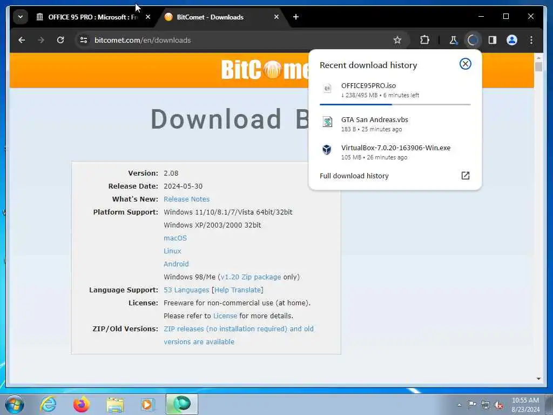
Task: Click the page vertical scrollbar thumb
Action: coord(538,66)
